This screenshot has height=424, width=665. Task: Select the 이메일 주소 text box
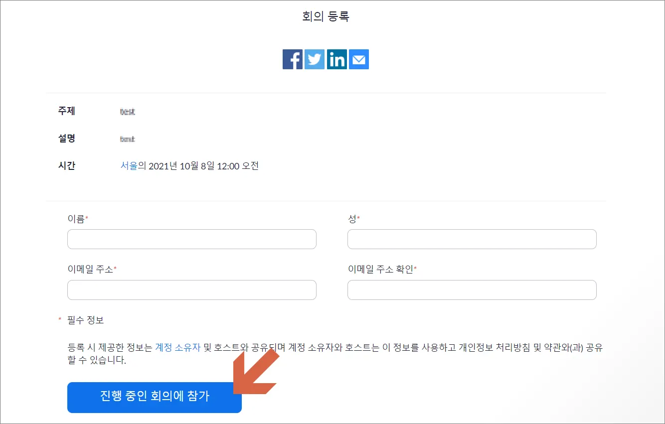[x=192, y=290]
